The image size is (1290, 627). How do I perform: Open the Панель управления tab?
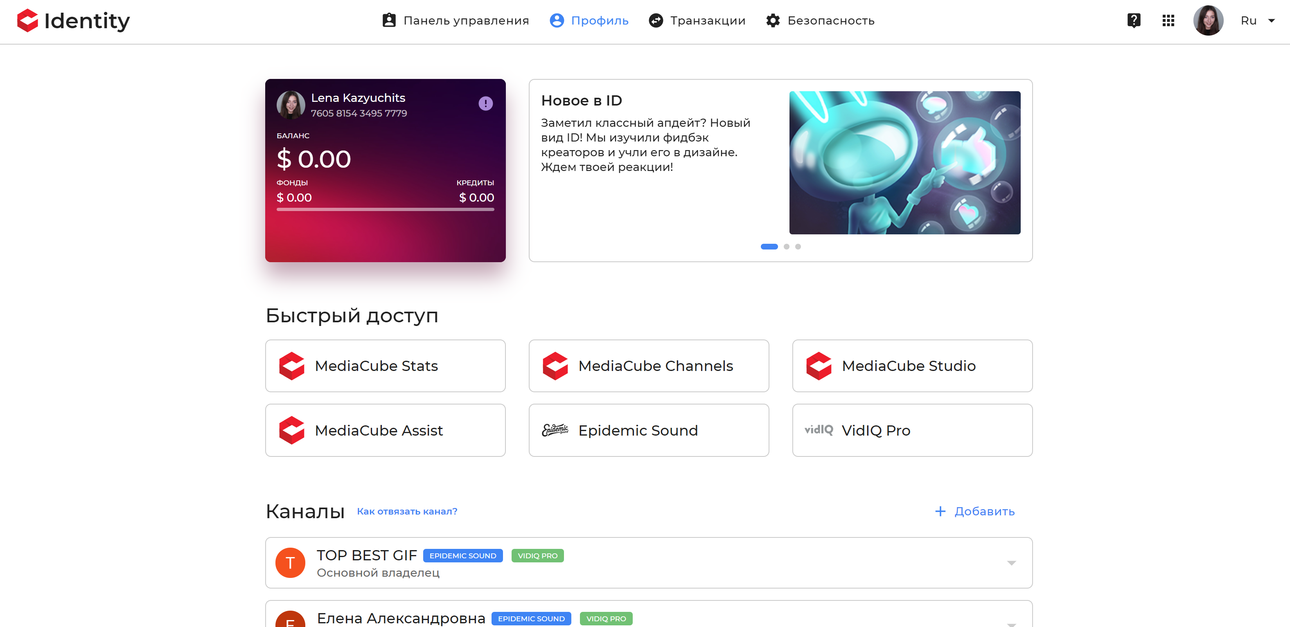(x=456, y=20)
